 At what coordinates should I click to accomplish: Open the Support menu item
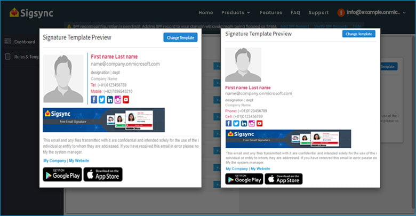[x=318, y=12]
